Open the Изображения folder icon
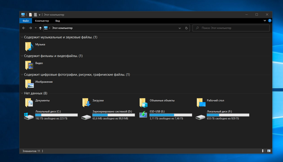 29,84
